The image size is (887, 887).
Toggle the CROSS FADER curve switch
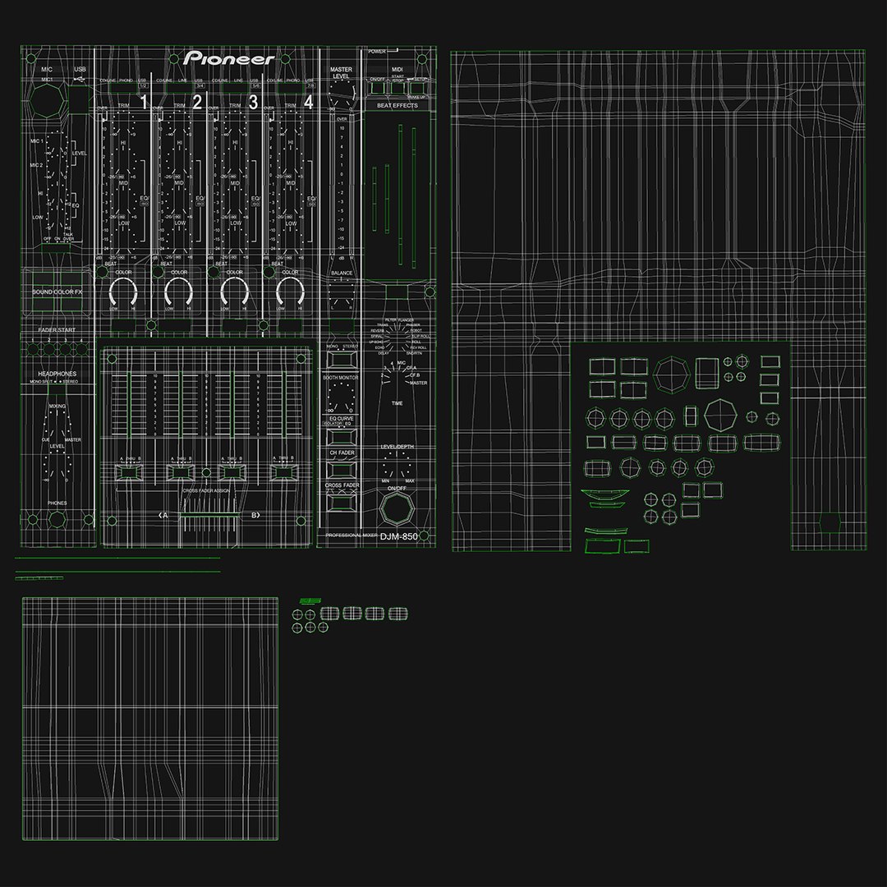pos(341,501)
